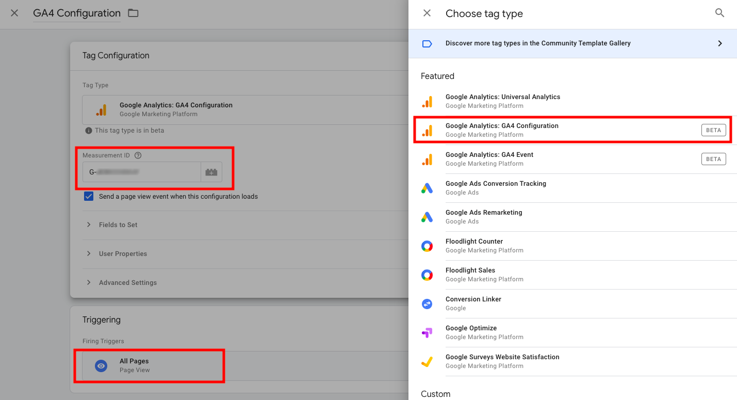Select Google Analytics: GA4 Event tag type
This screenshot has height=400, width=737.
(579, 159)
